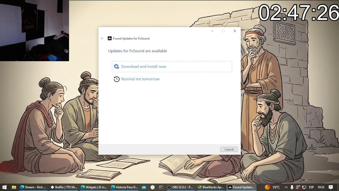Click Download and install now option
The height and width of the screenshot is (191, 339).
172,67
